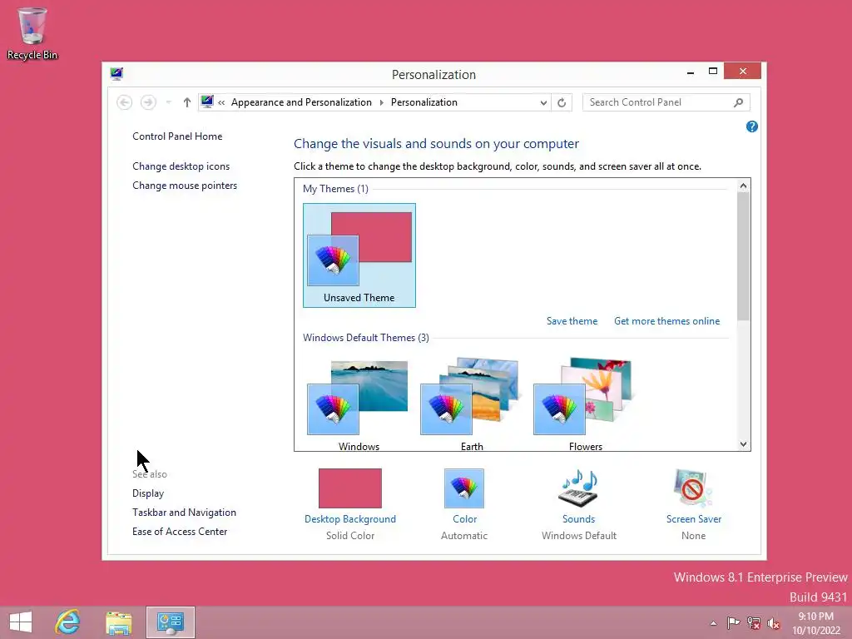Click the Screen Saver link
Screen dimensions: 852x639
point(694,519)
